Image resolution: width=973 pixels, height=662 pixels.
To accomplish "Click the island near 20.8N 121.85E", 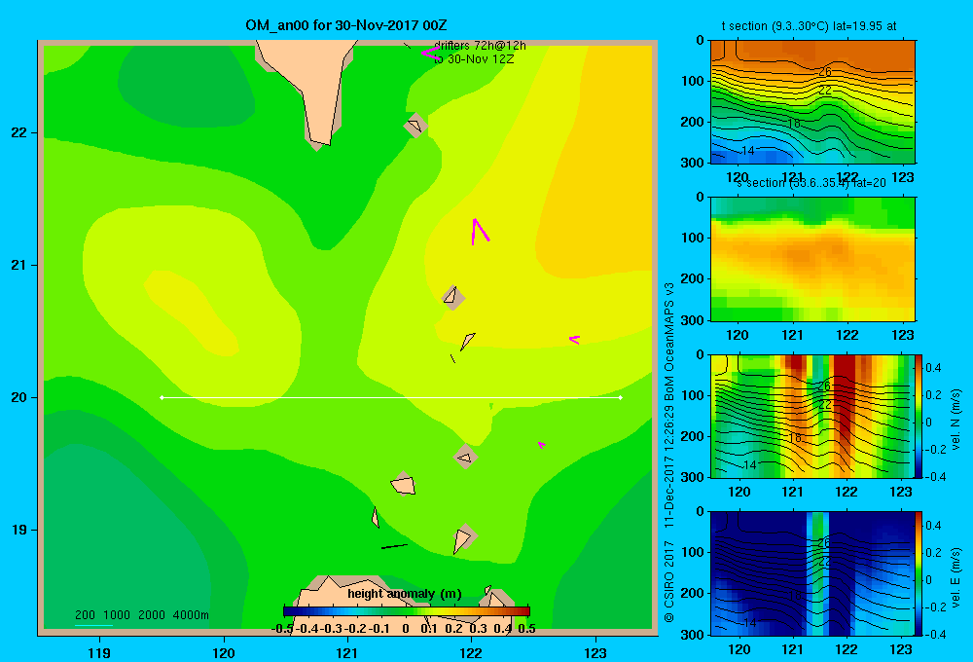I will (x=453, y=297).
